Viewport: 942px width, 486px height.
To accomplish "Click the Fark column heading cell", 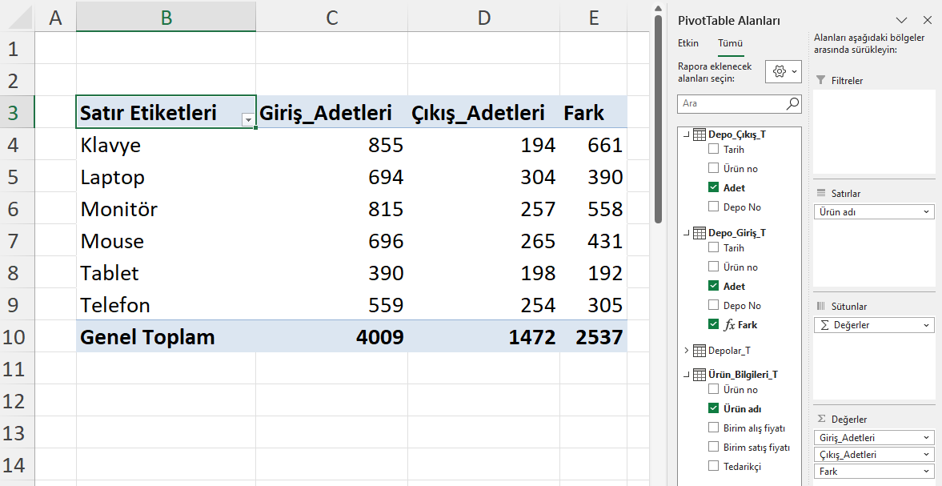I will tap(594, 112).
